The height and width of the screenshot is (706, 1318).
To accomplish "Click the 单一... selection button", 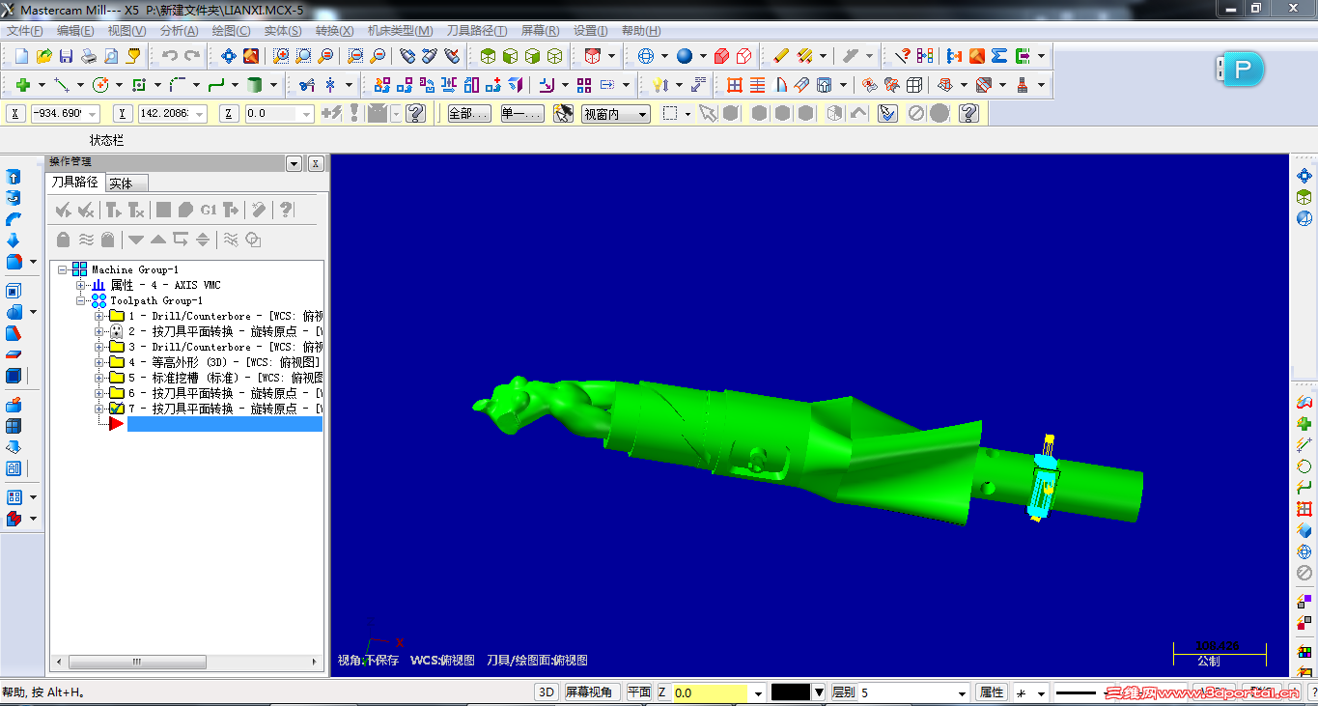I will (x=522, y=114).
